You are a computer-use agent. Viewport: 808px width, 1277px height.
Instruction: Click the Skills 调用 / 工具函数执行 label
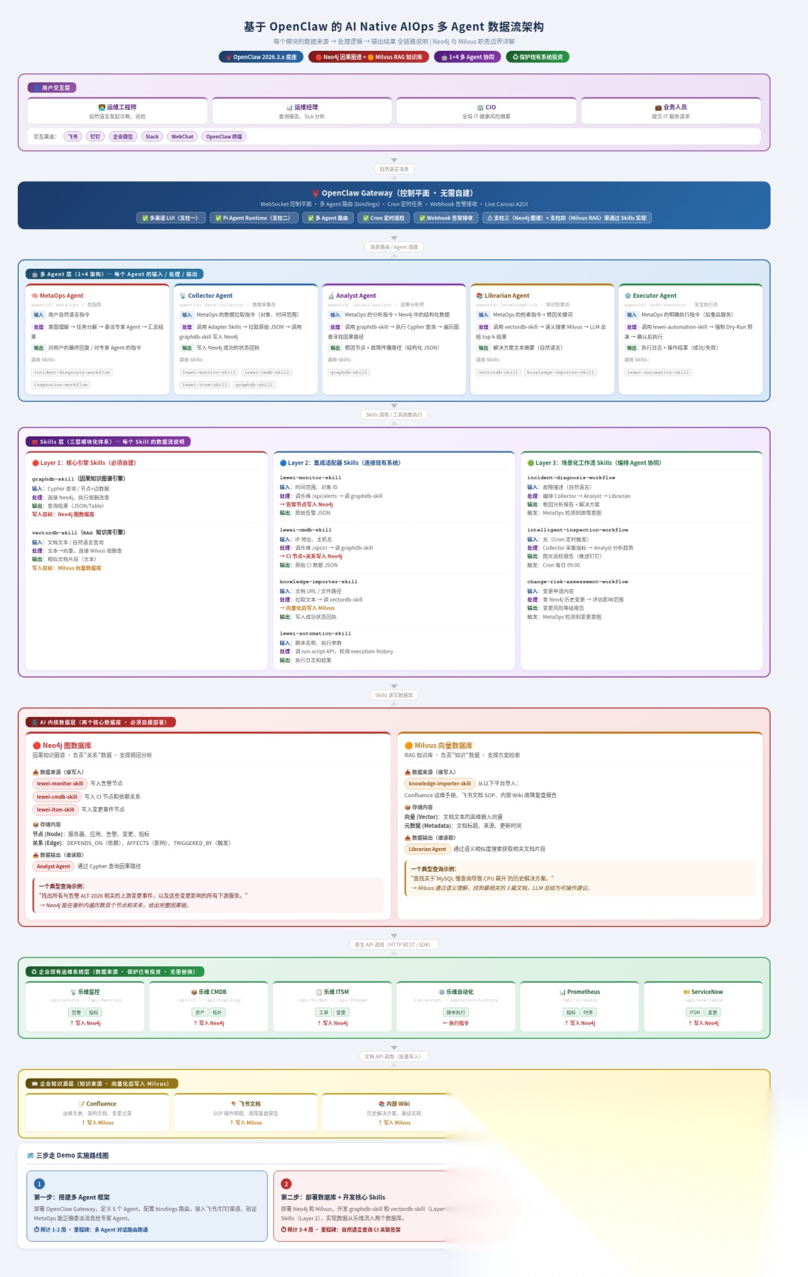tap(394, 415)
